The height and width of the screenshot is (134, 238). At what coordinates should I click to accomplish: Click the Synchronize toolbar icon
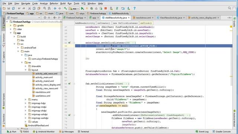13,8
